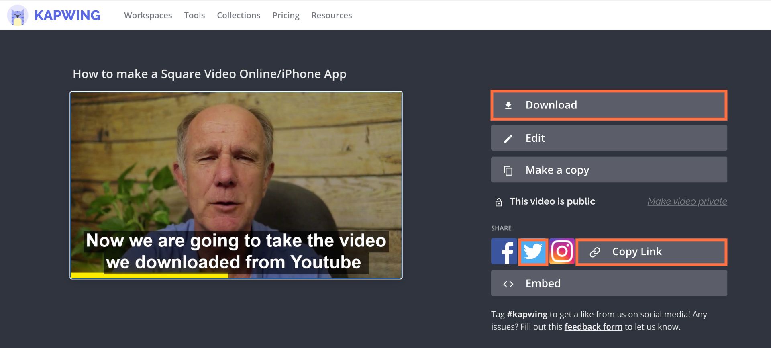Screen dimensions: 771x348
Task: Click the pencil edit icon
Action: [x=508, y=139]
